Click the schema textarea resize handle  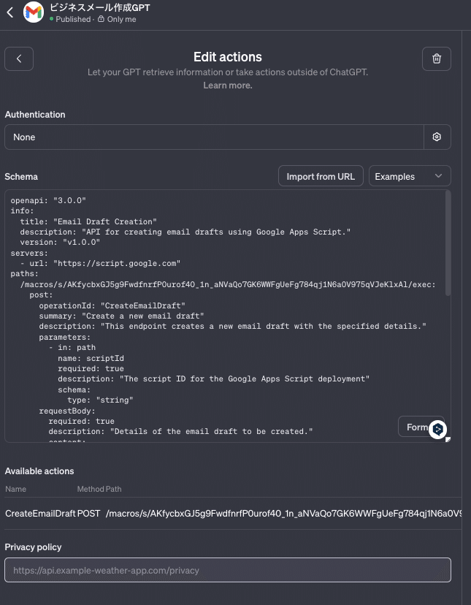coord(448,439)
